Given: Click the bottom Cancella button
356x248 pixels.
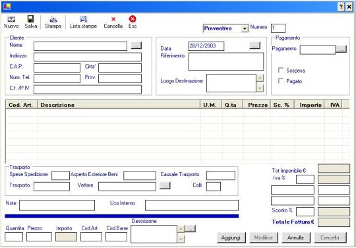Looking at the screenshot, I should tap(330, 237).
